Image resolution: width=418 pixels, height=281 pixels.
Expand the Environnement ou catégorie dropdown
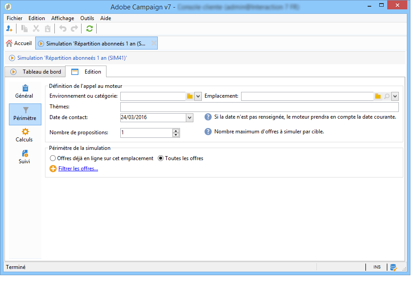pyautogui.click(x=198, y=96)
